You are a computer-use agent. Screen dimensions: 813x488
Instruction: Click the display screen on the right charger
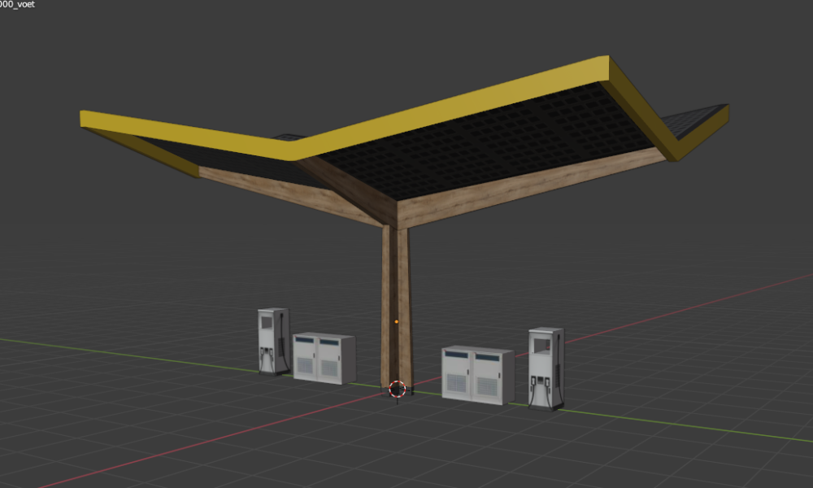[x=541, y=344]
